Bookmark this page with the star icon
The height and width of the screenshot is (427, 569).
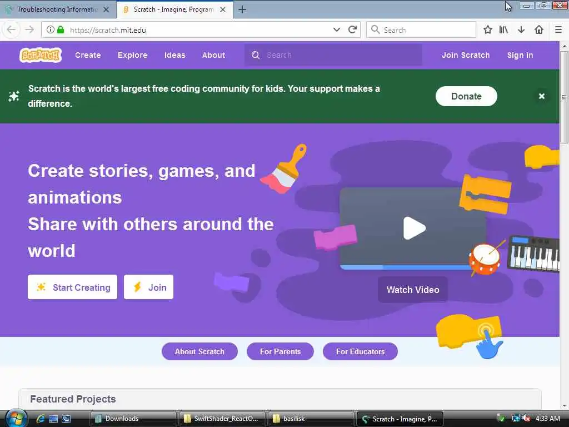click(488, 30)
